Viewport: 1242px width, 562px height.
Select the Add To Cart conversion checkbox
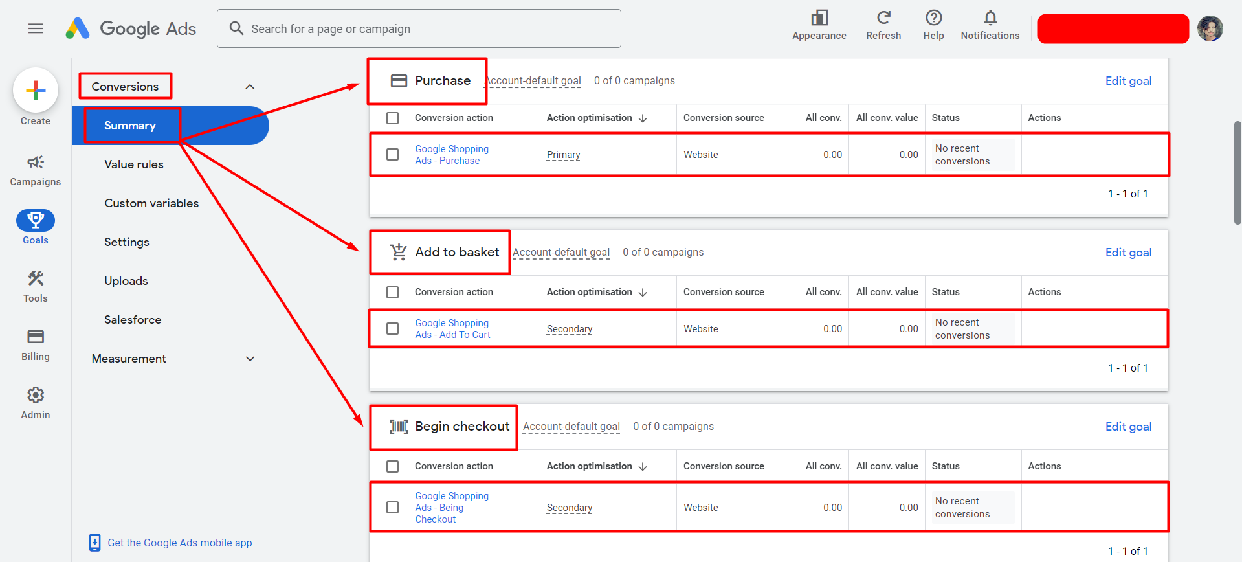point(392,329)
